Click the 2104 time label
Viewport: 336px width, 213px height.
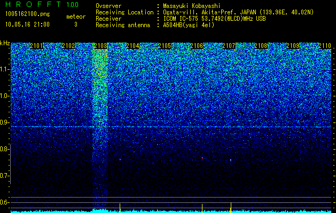coord(132,46)
